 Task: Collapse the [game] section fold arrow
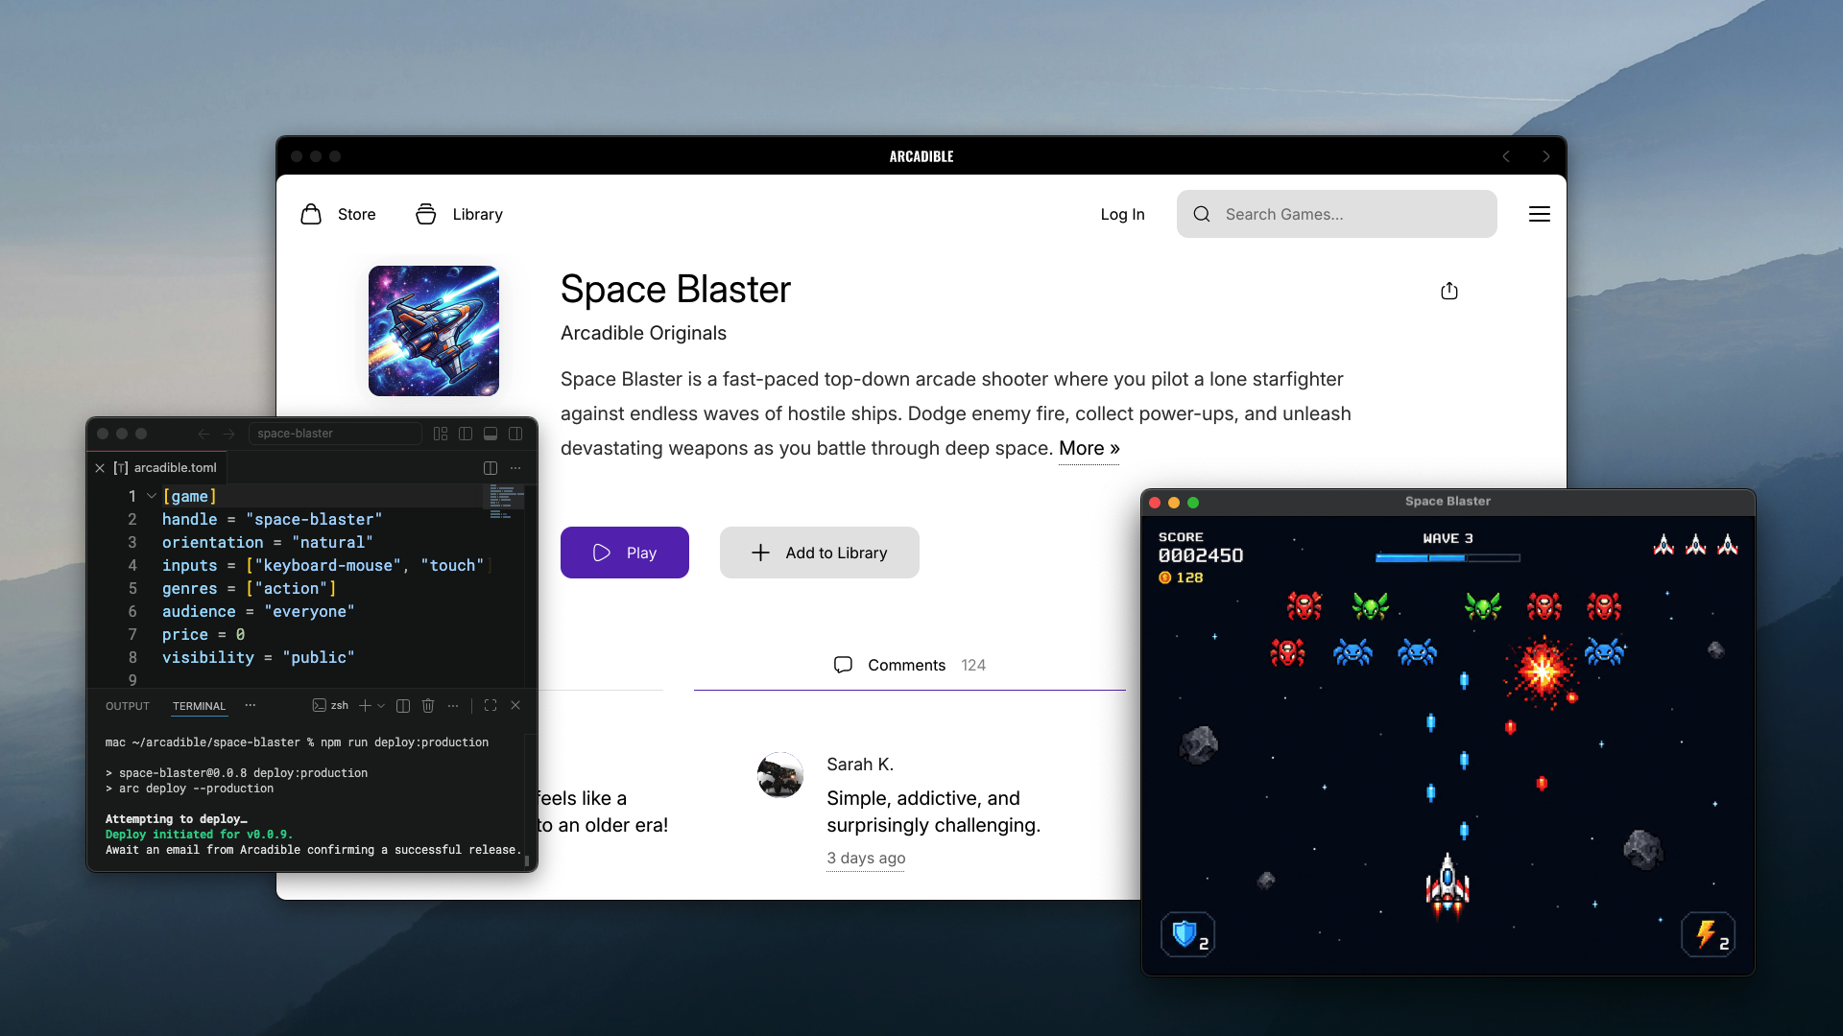pyautogui.click(x=152, y=496)
